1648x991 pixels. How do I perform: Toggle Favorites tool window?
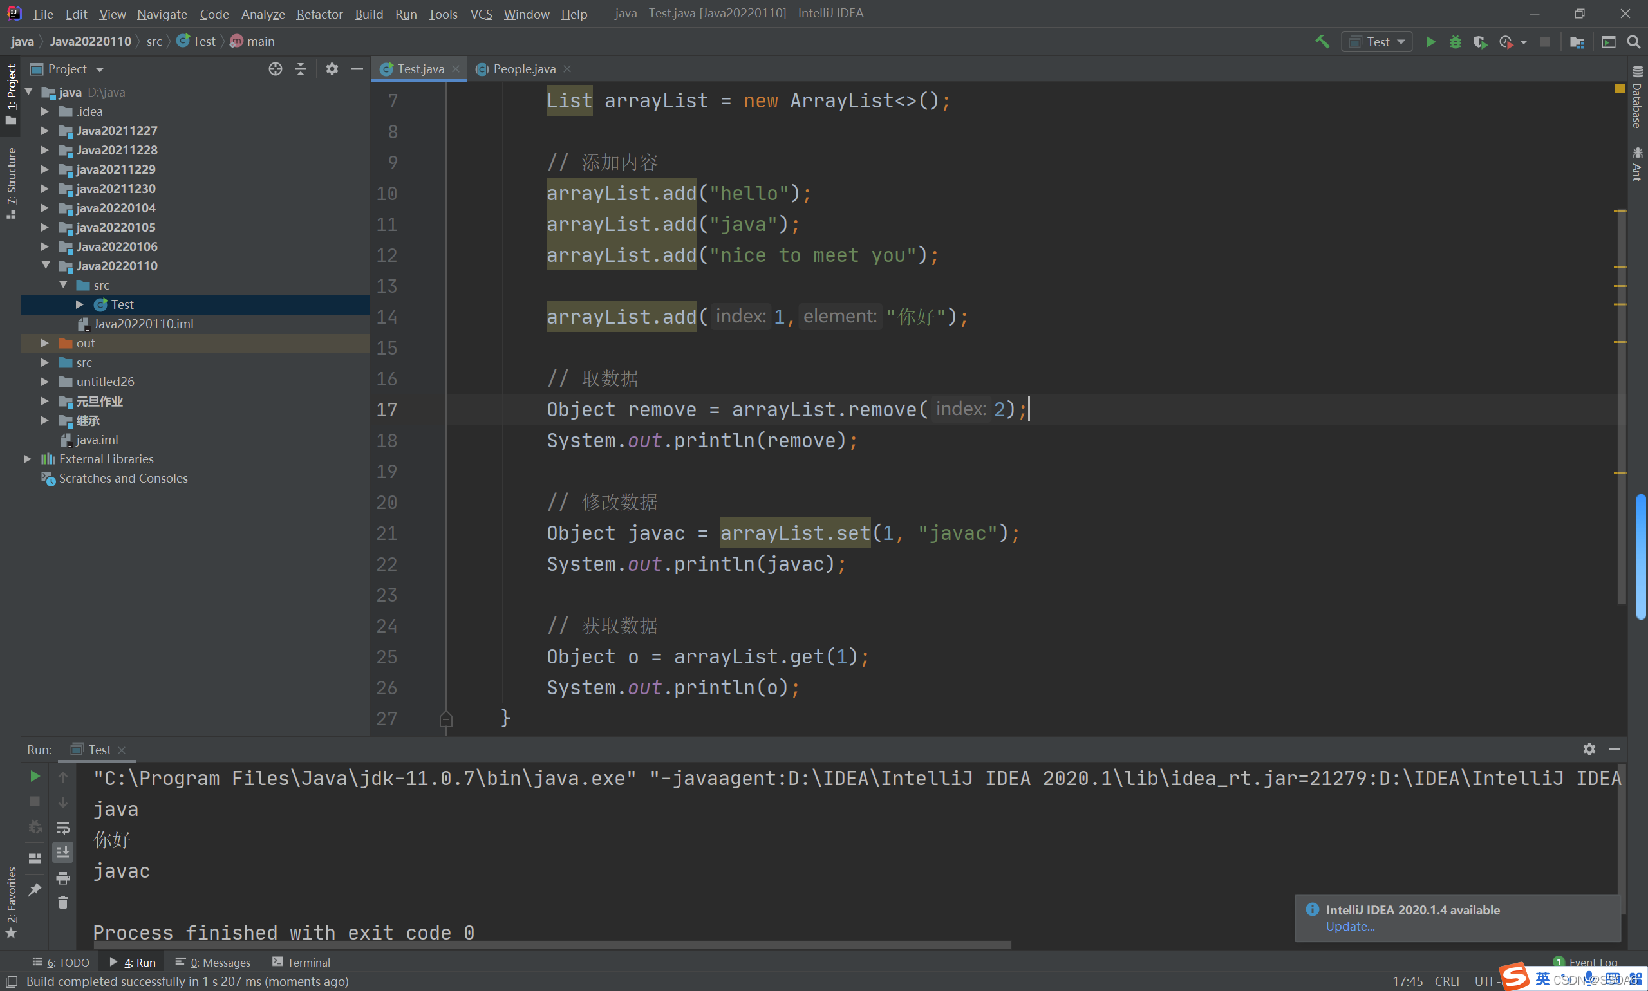(11, 903)
